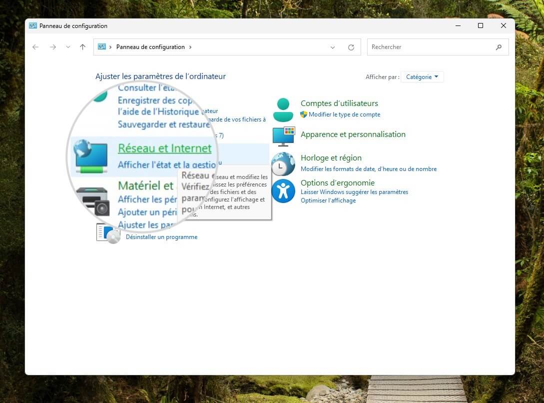Screen dimensions: 544x403
Task: Go up one level with the up arrow
Action: coord(82,47)
